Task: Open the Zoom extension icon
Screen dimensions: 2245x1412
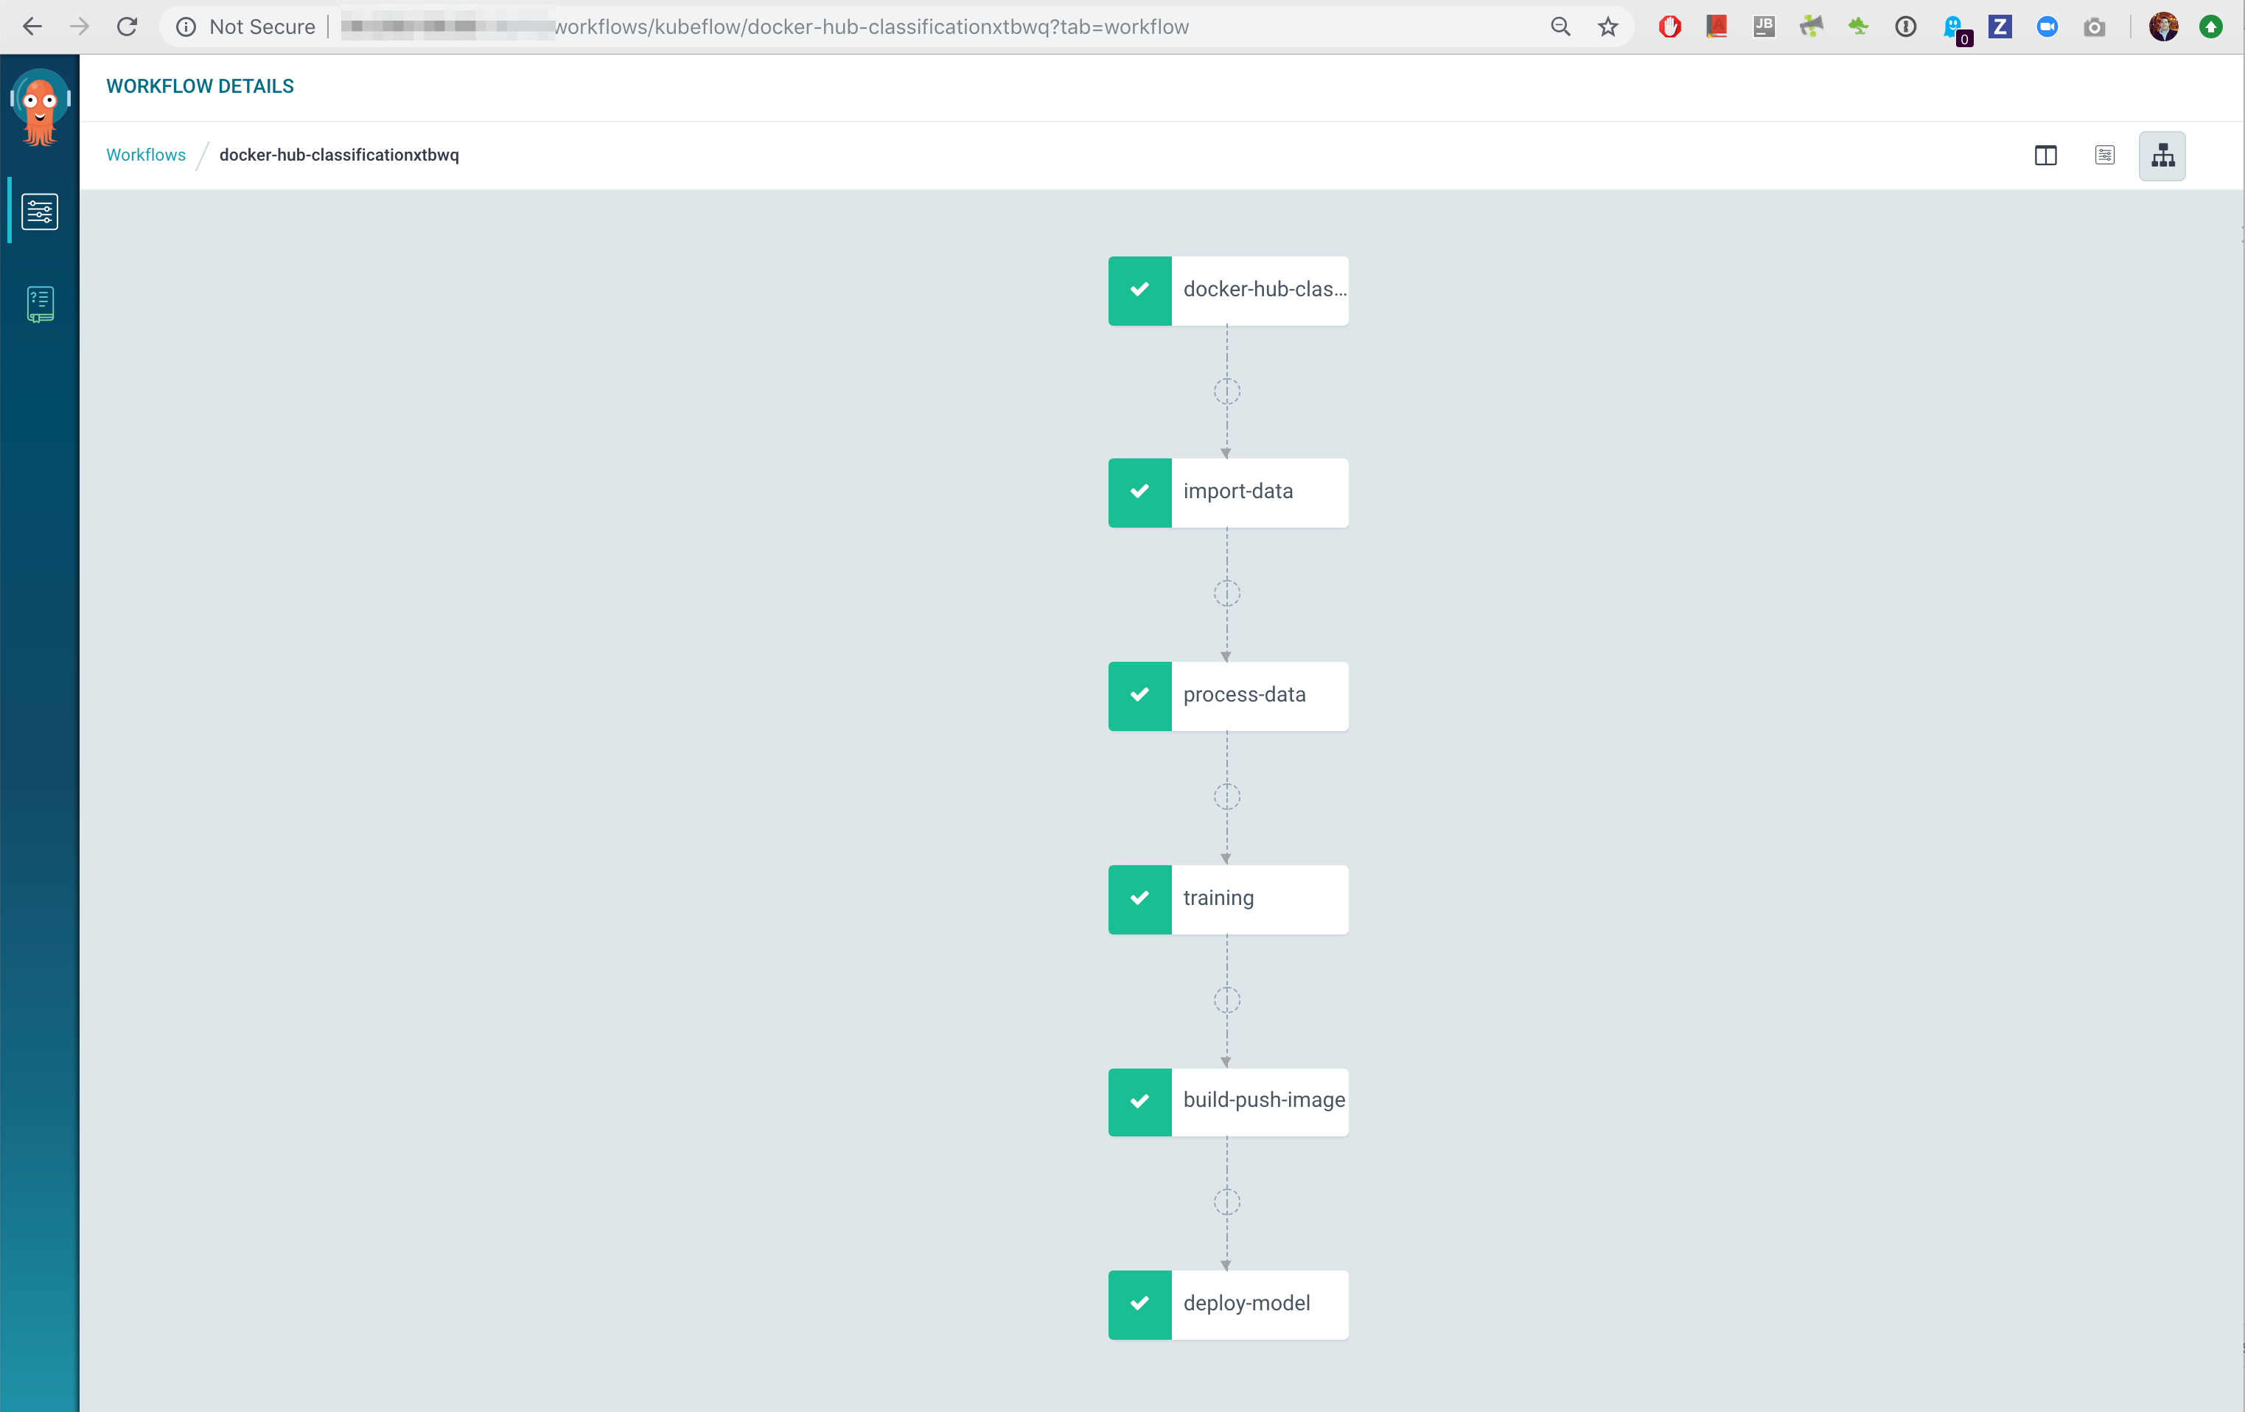Action: click(x=2047, y=27)
